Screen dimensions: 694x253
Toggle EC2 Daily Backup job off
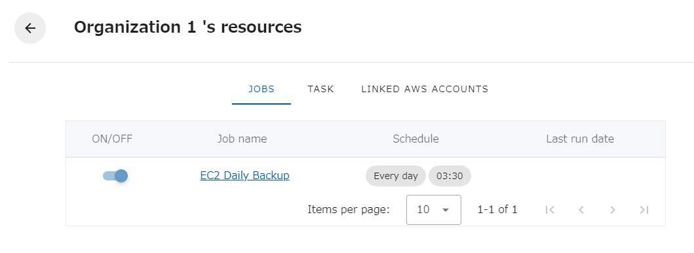[115, 176]
